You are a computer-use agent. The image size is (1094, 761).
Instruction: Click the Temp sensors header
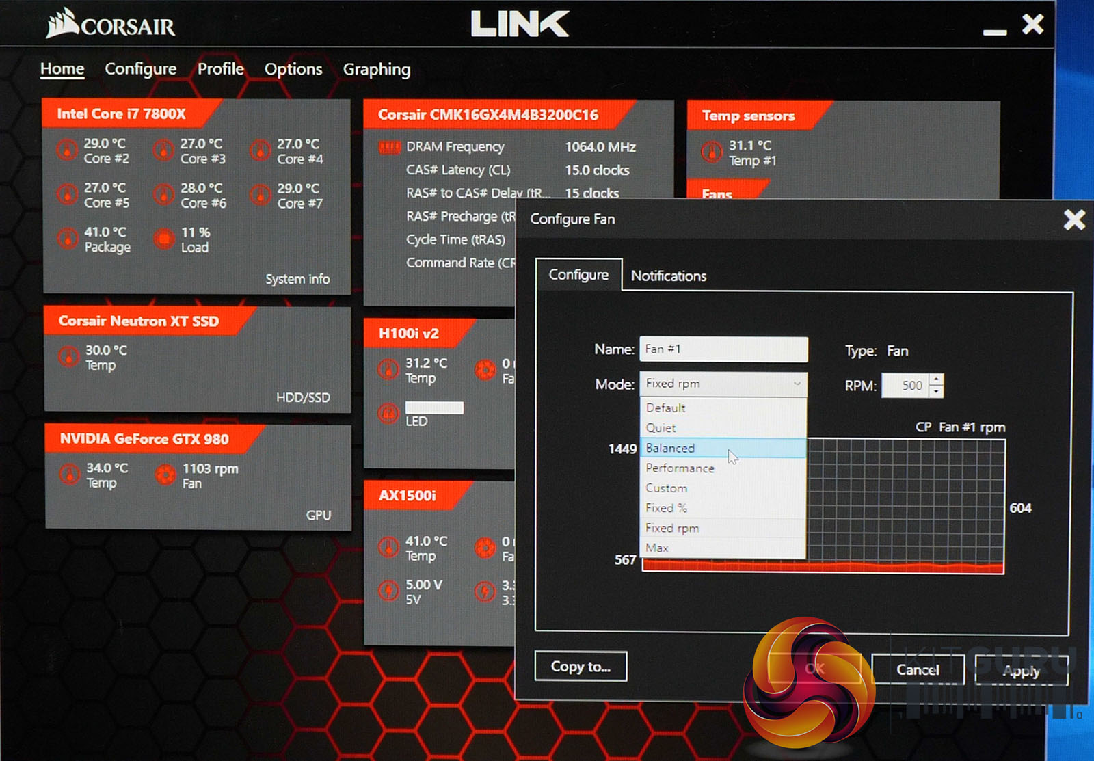pos(749,116)
